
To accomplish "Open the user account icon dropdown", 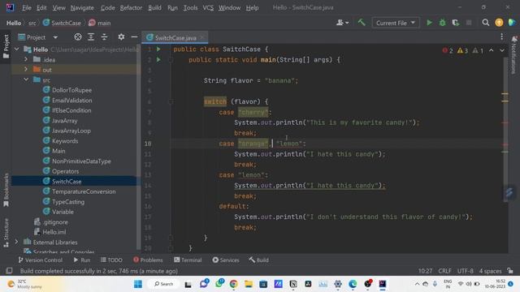I will pyautogui.click(x=342, y=23).
